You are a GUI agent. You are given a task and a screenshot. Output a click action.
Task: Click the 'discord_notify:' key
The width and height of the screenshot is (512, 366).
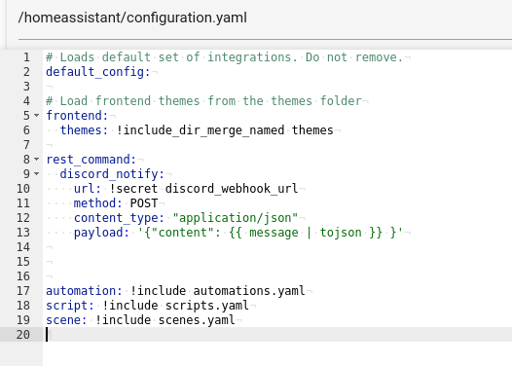[x=112, y=174]
